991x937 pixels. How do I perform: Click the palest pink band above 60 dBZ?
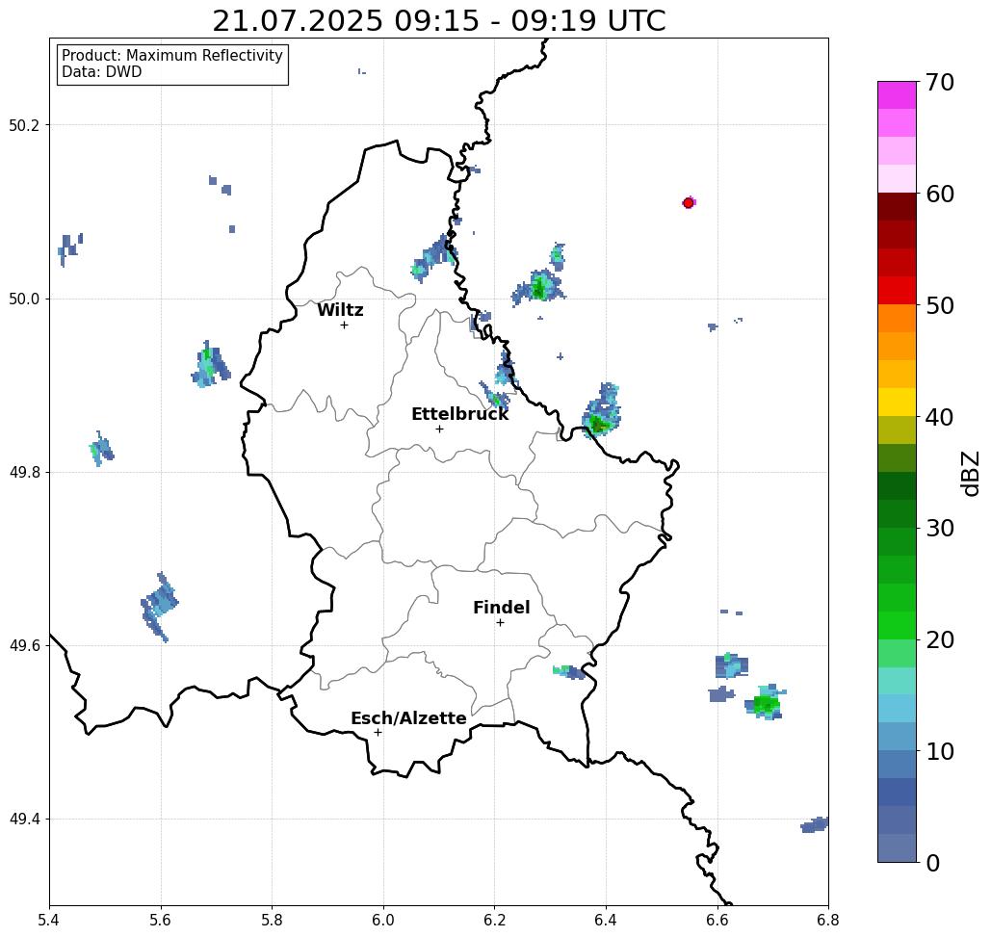pyautogui.click(x=897, y=179)
